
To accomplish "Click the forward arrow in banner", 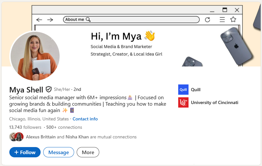I will [x=50, y=20].
